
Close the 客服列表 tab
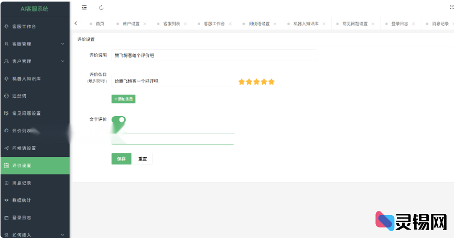point(185,24)
